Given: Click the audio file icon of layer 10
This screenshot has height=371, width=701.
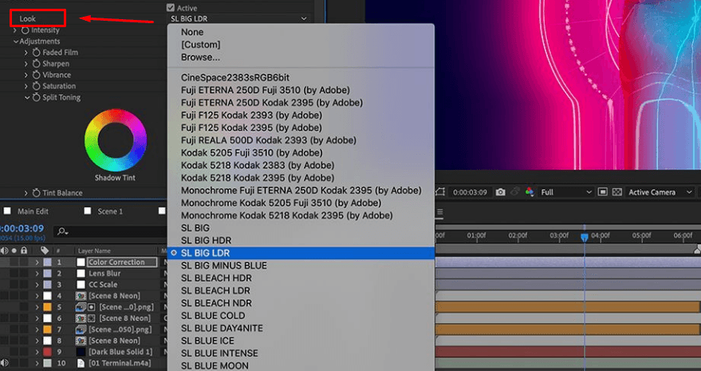Looking at the screenshot, I should pos(81,363).
